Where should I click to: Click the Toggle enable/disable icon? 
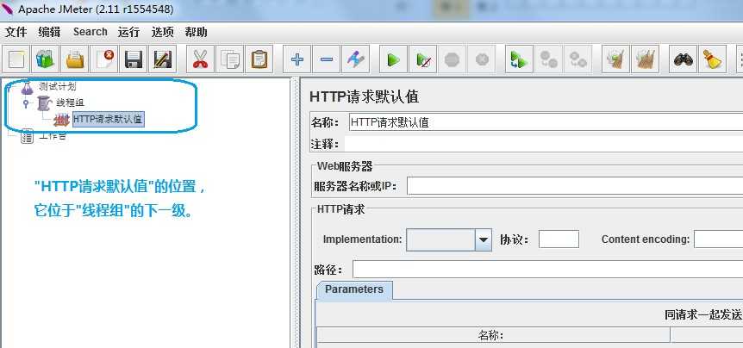pos(355,59)
